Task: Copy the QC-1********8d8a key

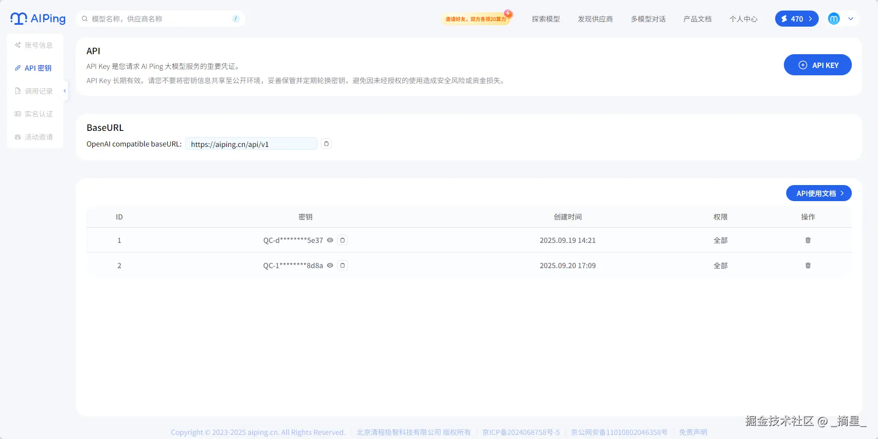Action: (x=343, y=265)
